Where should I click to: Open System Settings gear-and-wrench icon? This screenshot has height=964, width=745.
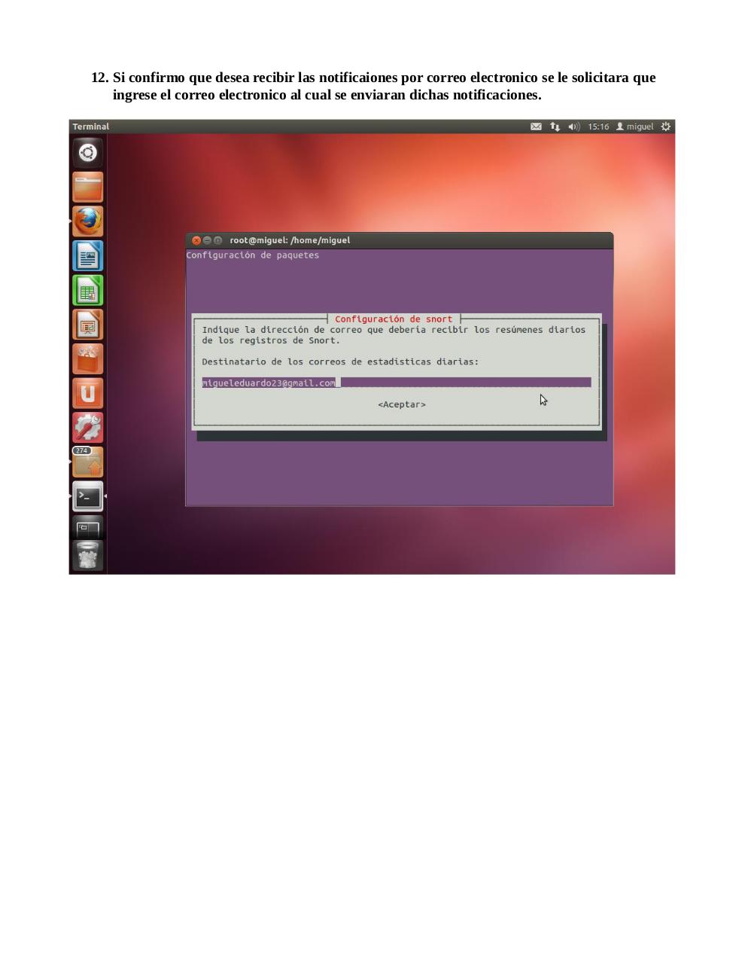[88, 428]
